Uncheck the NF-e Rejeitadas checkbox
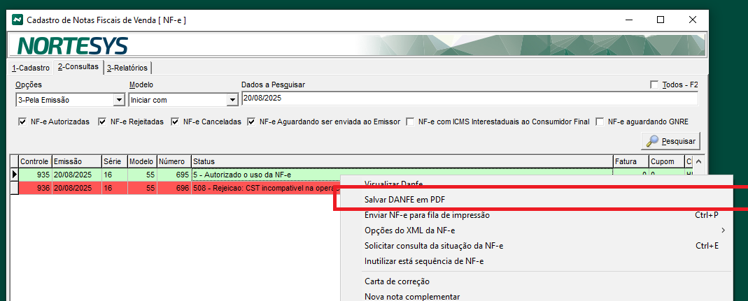The width and height of the screenshot is (748, 301). [102, 122]
